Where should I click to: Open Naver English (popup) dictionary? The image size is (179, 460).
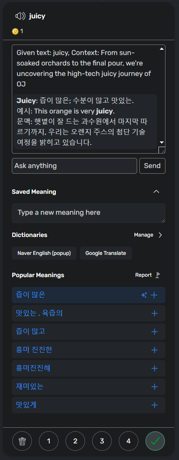point(44,253)
